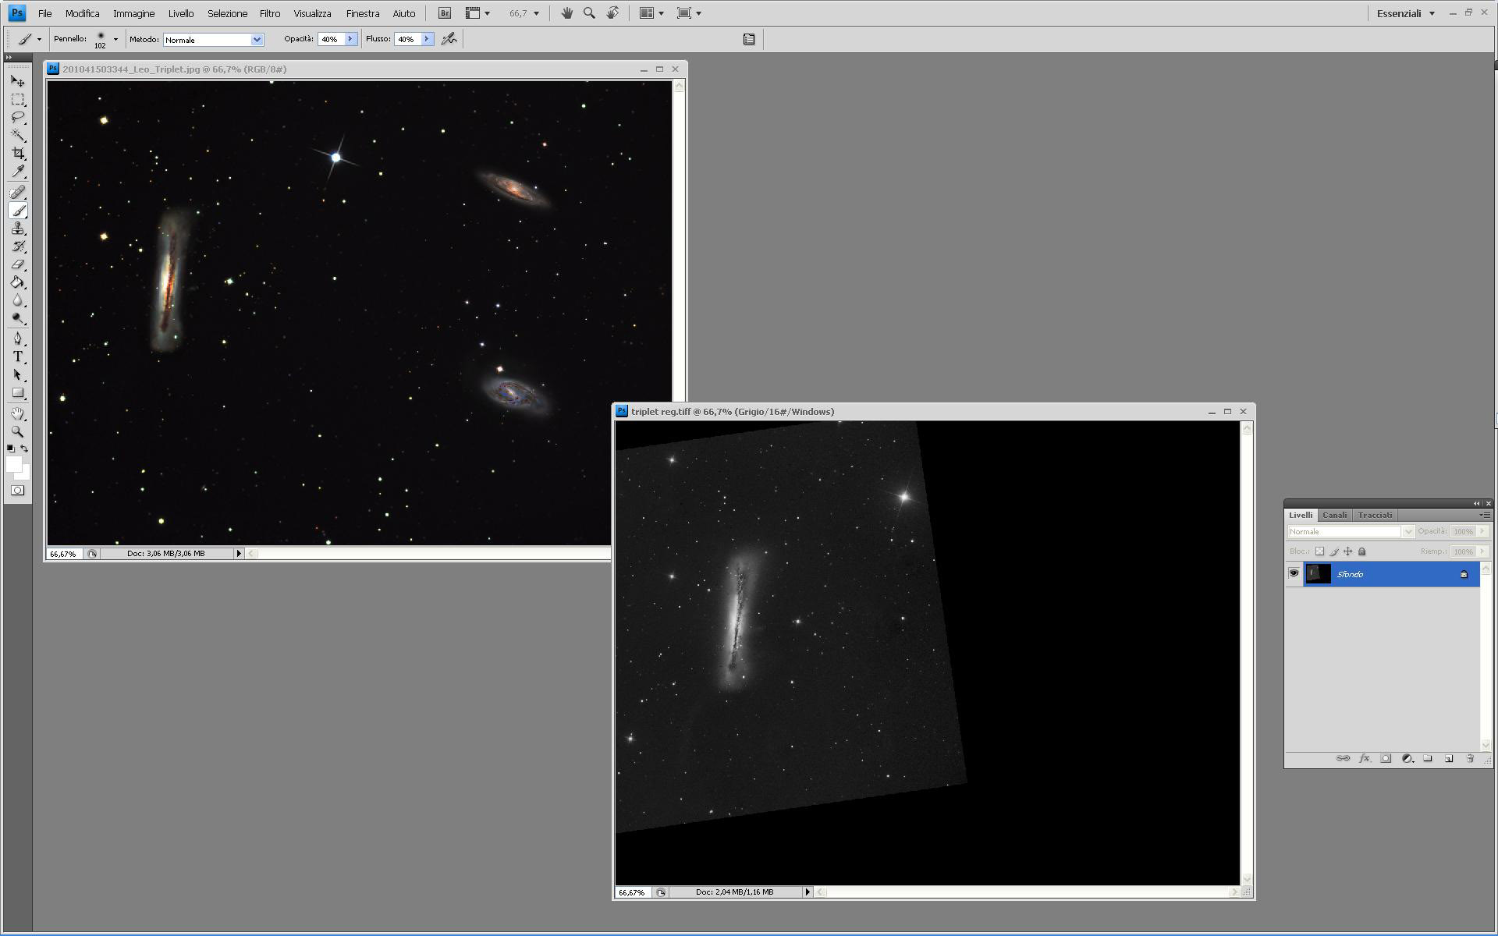Reset to default foreground and background colors
This screenshot has height=936, width=1498.
[10, 448]
